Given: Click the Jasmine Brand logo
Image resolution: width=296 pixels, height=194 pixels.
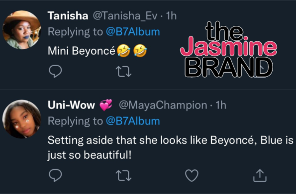Looking at the screenshot, I should click(x=229, y=49).
